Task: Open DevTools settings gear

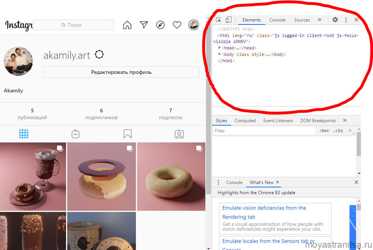Action: [335, 20]
